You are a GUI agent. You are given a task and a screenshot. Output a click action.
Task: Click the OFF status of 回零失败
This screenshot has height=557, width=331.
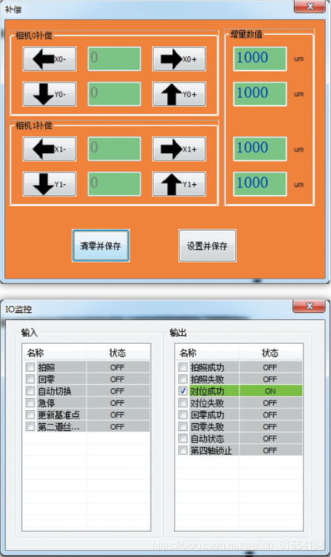[x=270, y=426]
